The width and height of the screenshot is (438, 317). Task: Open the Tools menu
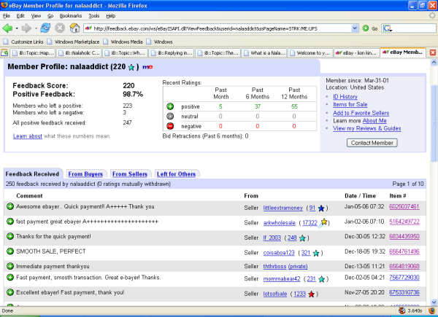click(94, 16)
